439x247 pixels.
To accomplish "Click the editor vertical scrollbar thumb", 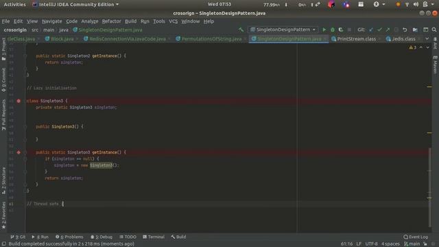I will pyautogui.click(x=430, y=187).
